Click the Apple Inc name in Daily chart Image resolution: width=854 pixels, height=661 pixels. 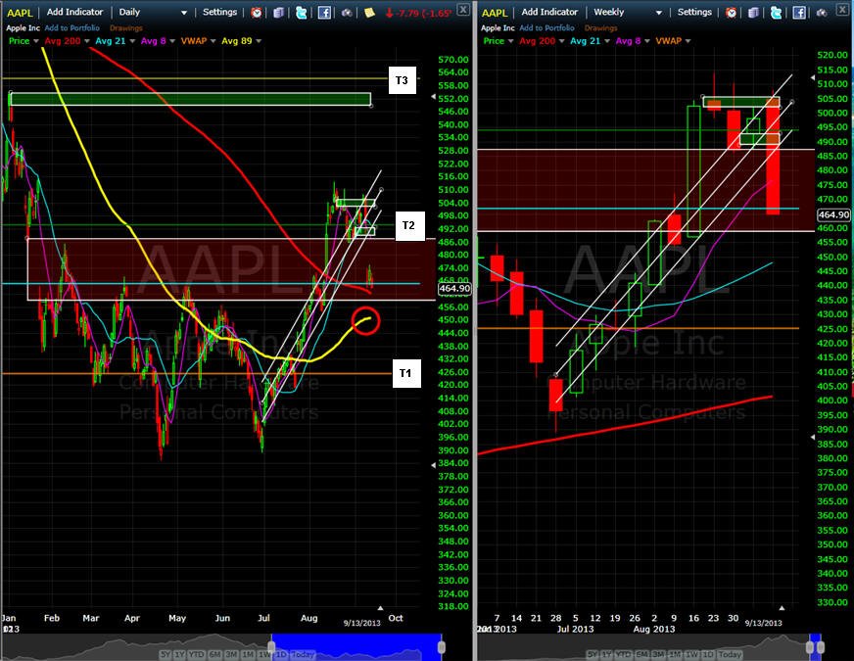point(23,27)
